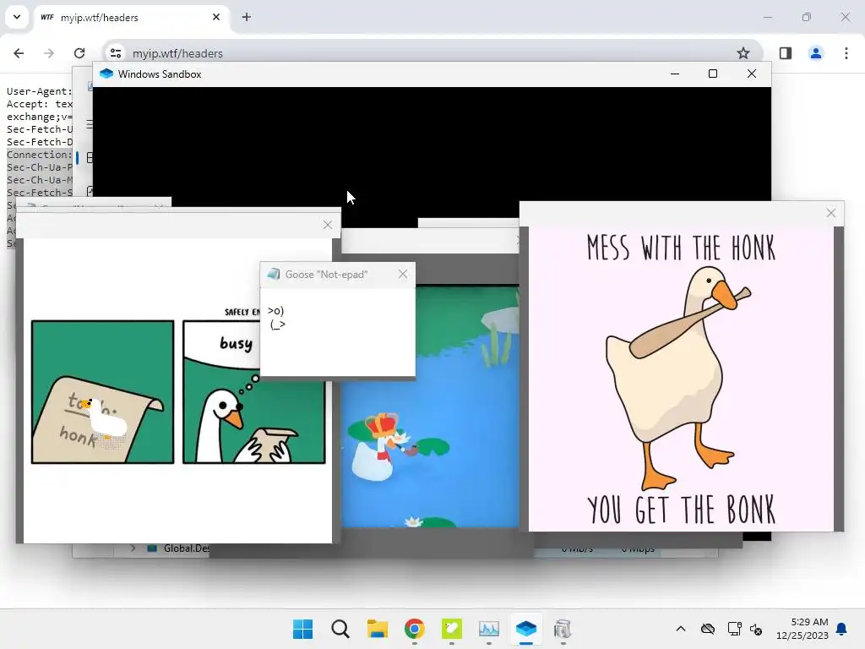Click the muted volume tray icon
865x649 pixels.
point(756,629)
